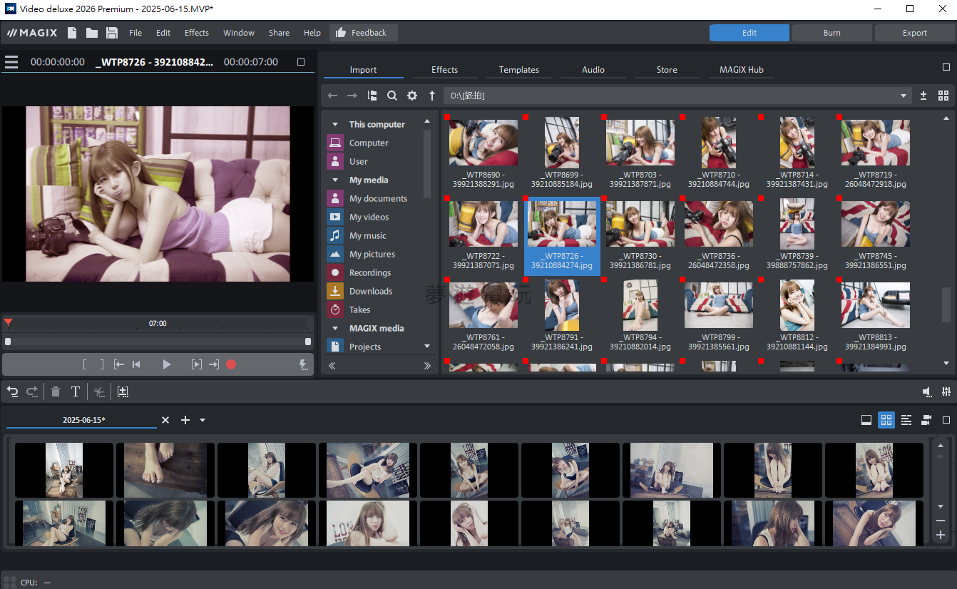Open the audio mixer icon
The image size is (957, 589).
point(946,391)
